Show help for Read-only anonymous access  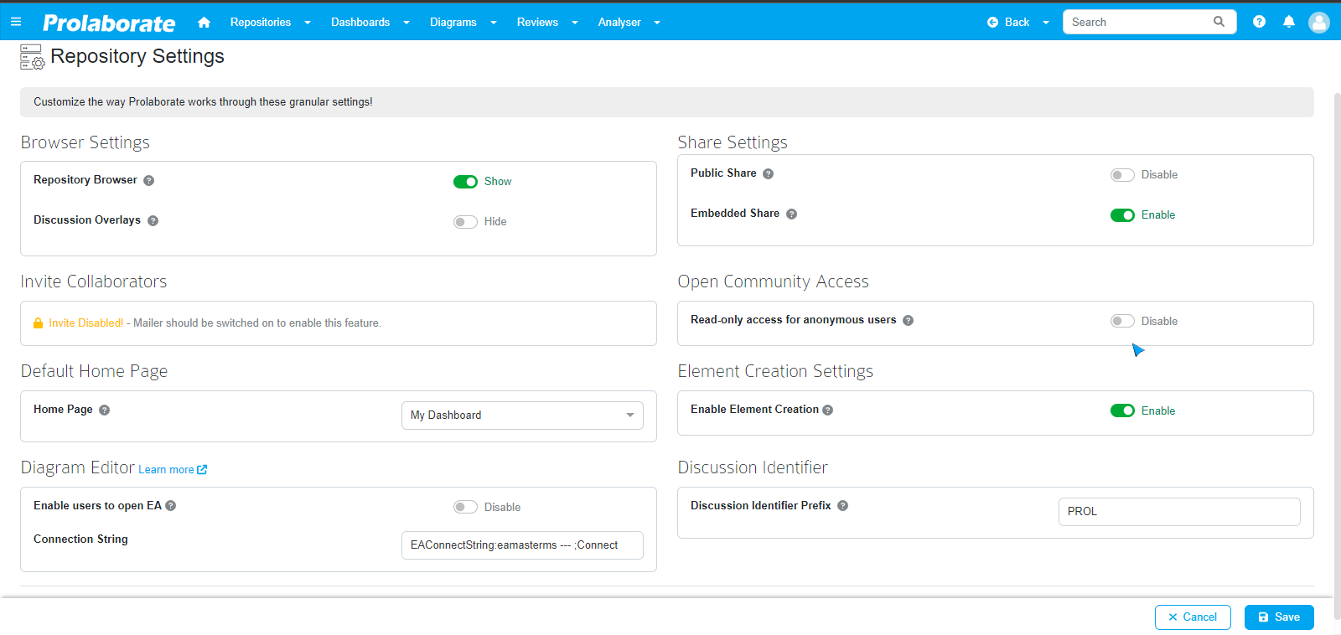[x=908, y=320]
